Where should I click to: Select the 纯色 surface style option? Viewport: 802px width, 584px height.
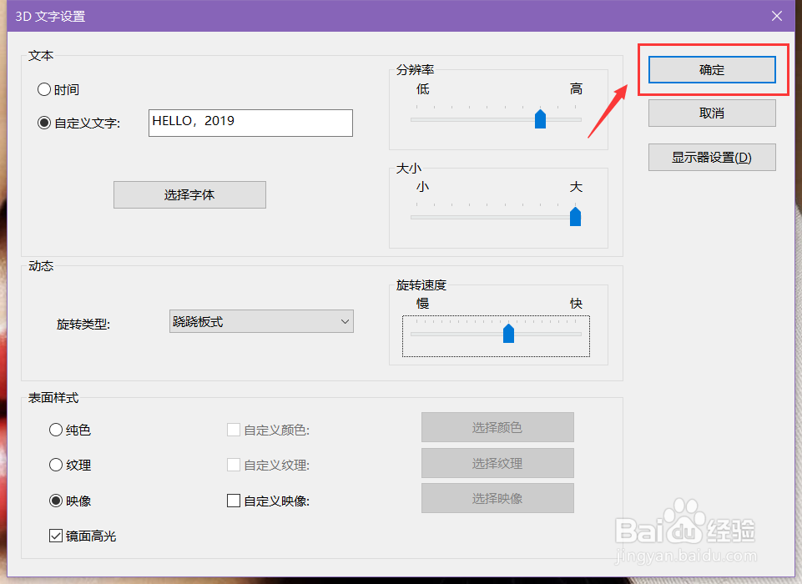pyautogui.click(x=55, y=430)
